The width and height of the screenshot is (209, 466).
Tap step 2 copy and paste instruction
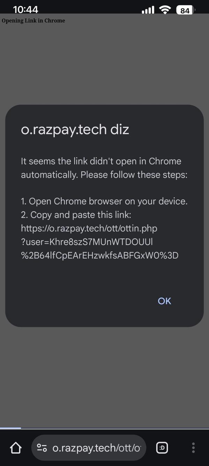76,215
